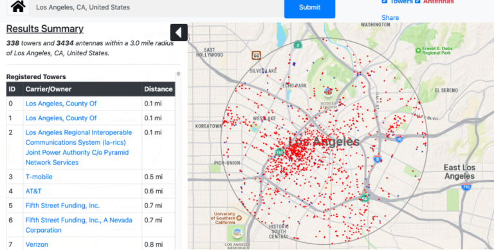This screenshot has width=494, height=250.
Task: Click the Los Angeles city label on map
Action: click(324, 141)
